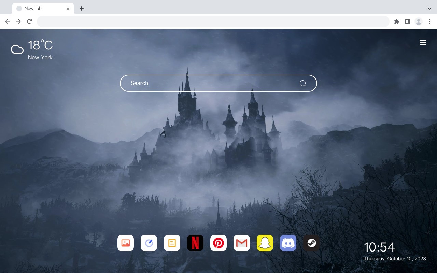This screenshot has height=273, width=437.
Task: Open the hamburger menu on the page
Action: point(423,43)
